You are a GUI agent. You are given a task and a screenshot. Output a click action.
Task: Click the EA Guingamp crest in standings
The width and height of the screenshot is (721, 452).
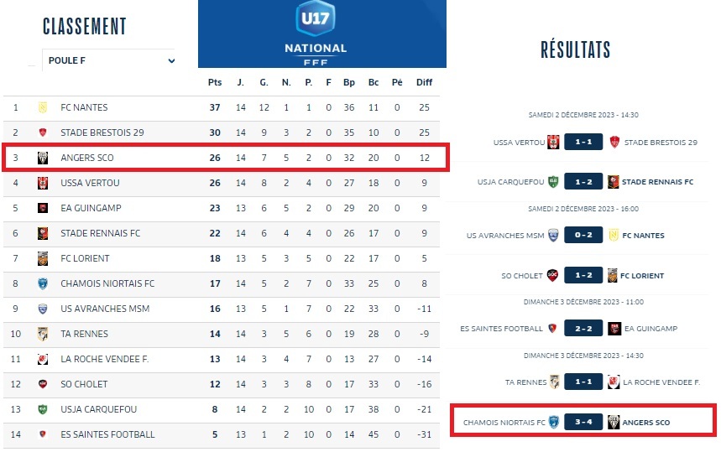42,208
